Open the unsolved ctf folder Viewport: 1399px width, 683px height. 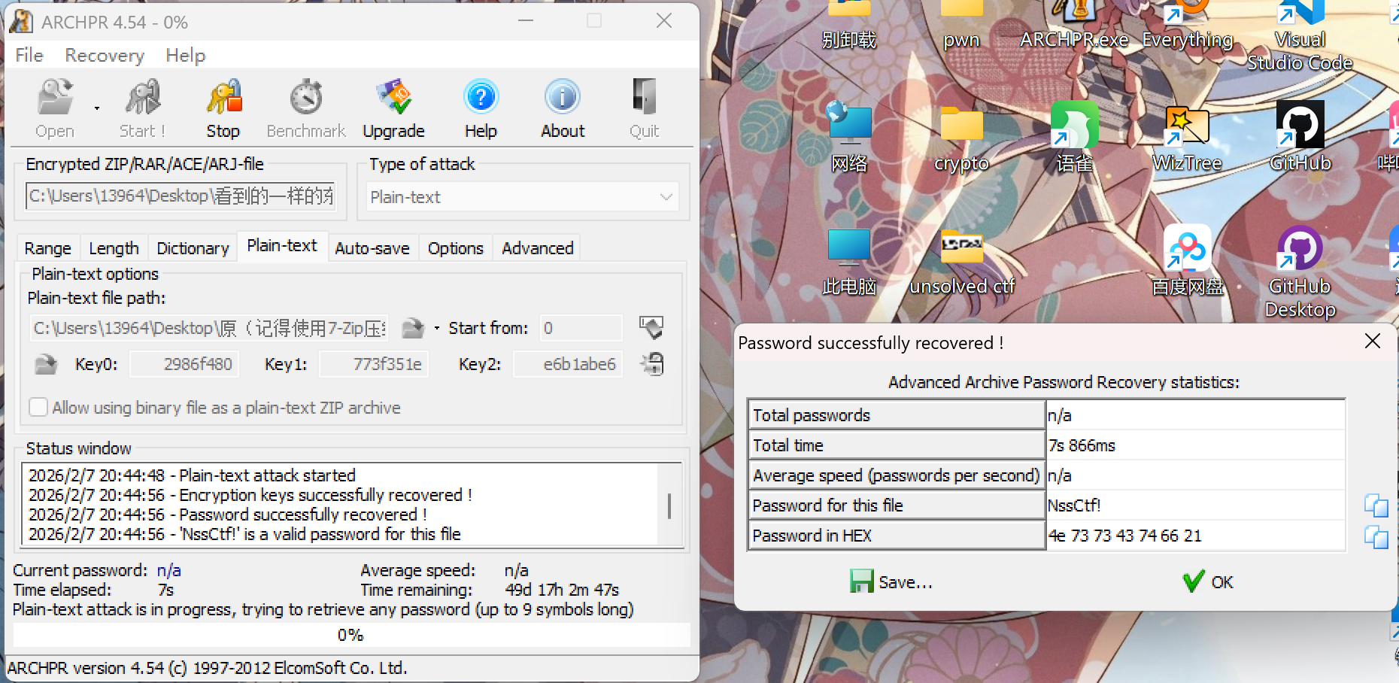pyautogui.click(x=962, y=261)
